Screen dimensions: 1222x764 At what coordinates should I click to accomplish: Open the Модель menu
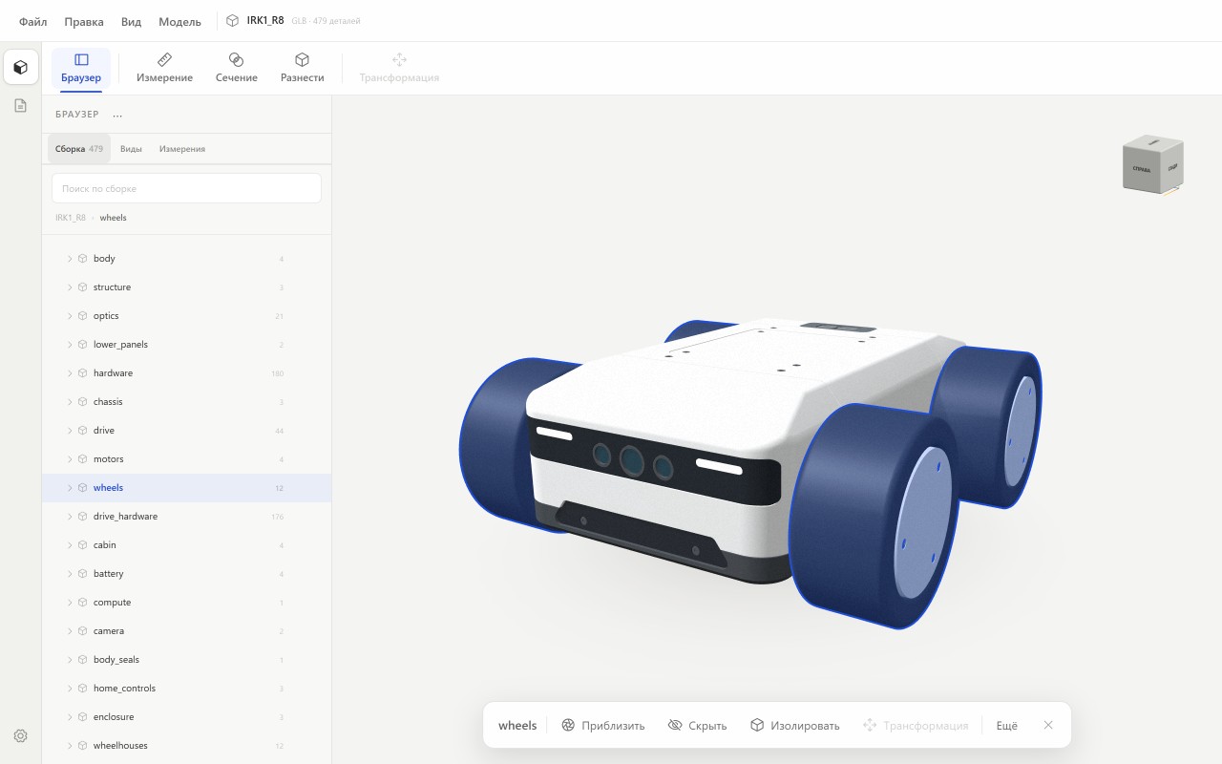click(179, 21)
